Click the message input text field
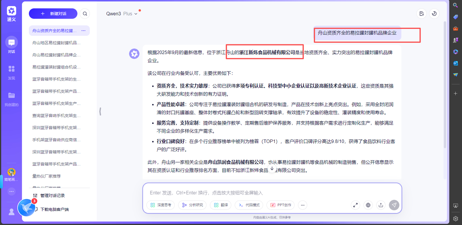The height and width of the screenshot is (225, 462). click(271, 193)
